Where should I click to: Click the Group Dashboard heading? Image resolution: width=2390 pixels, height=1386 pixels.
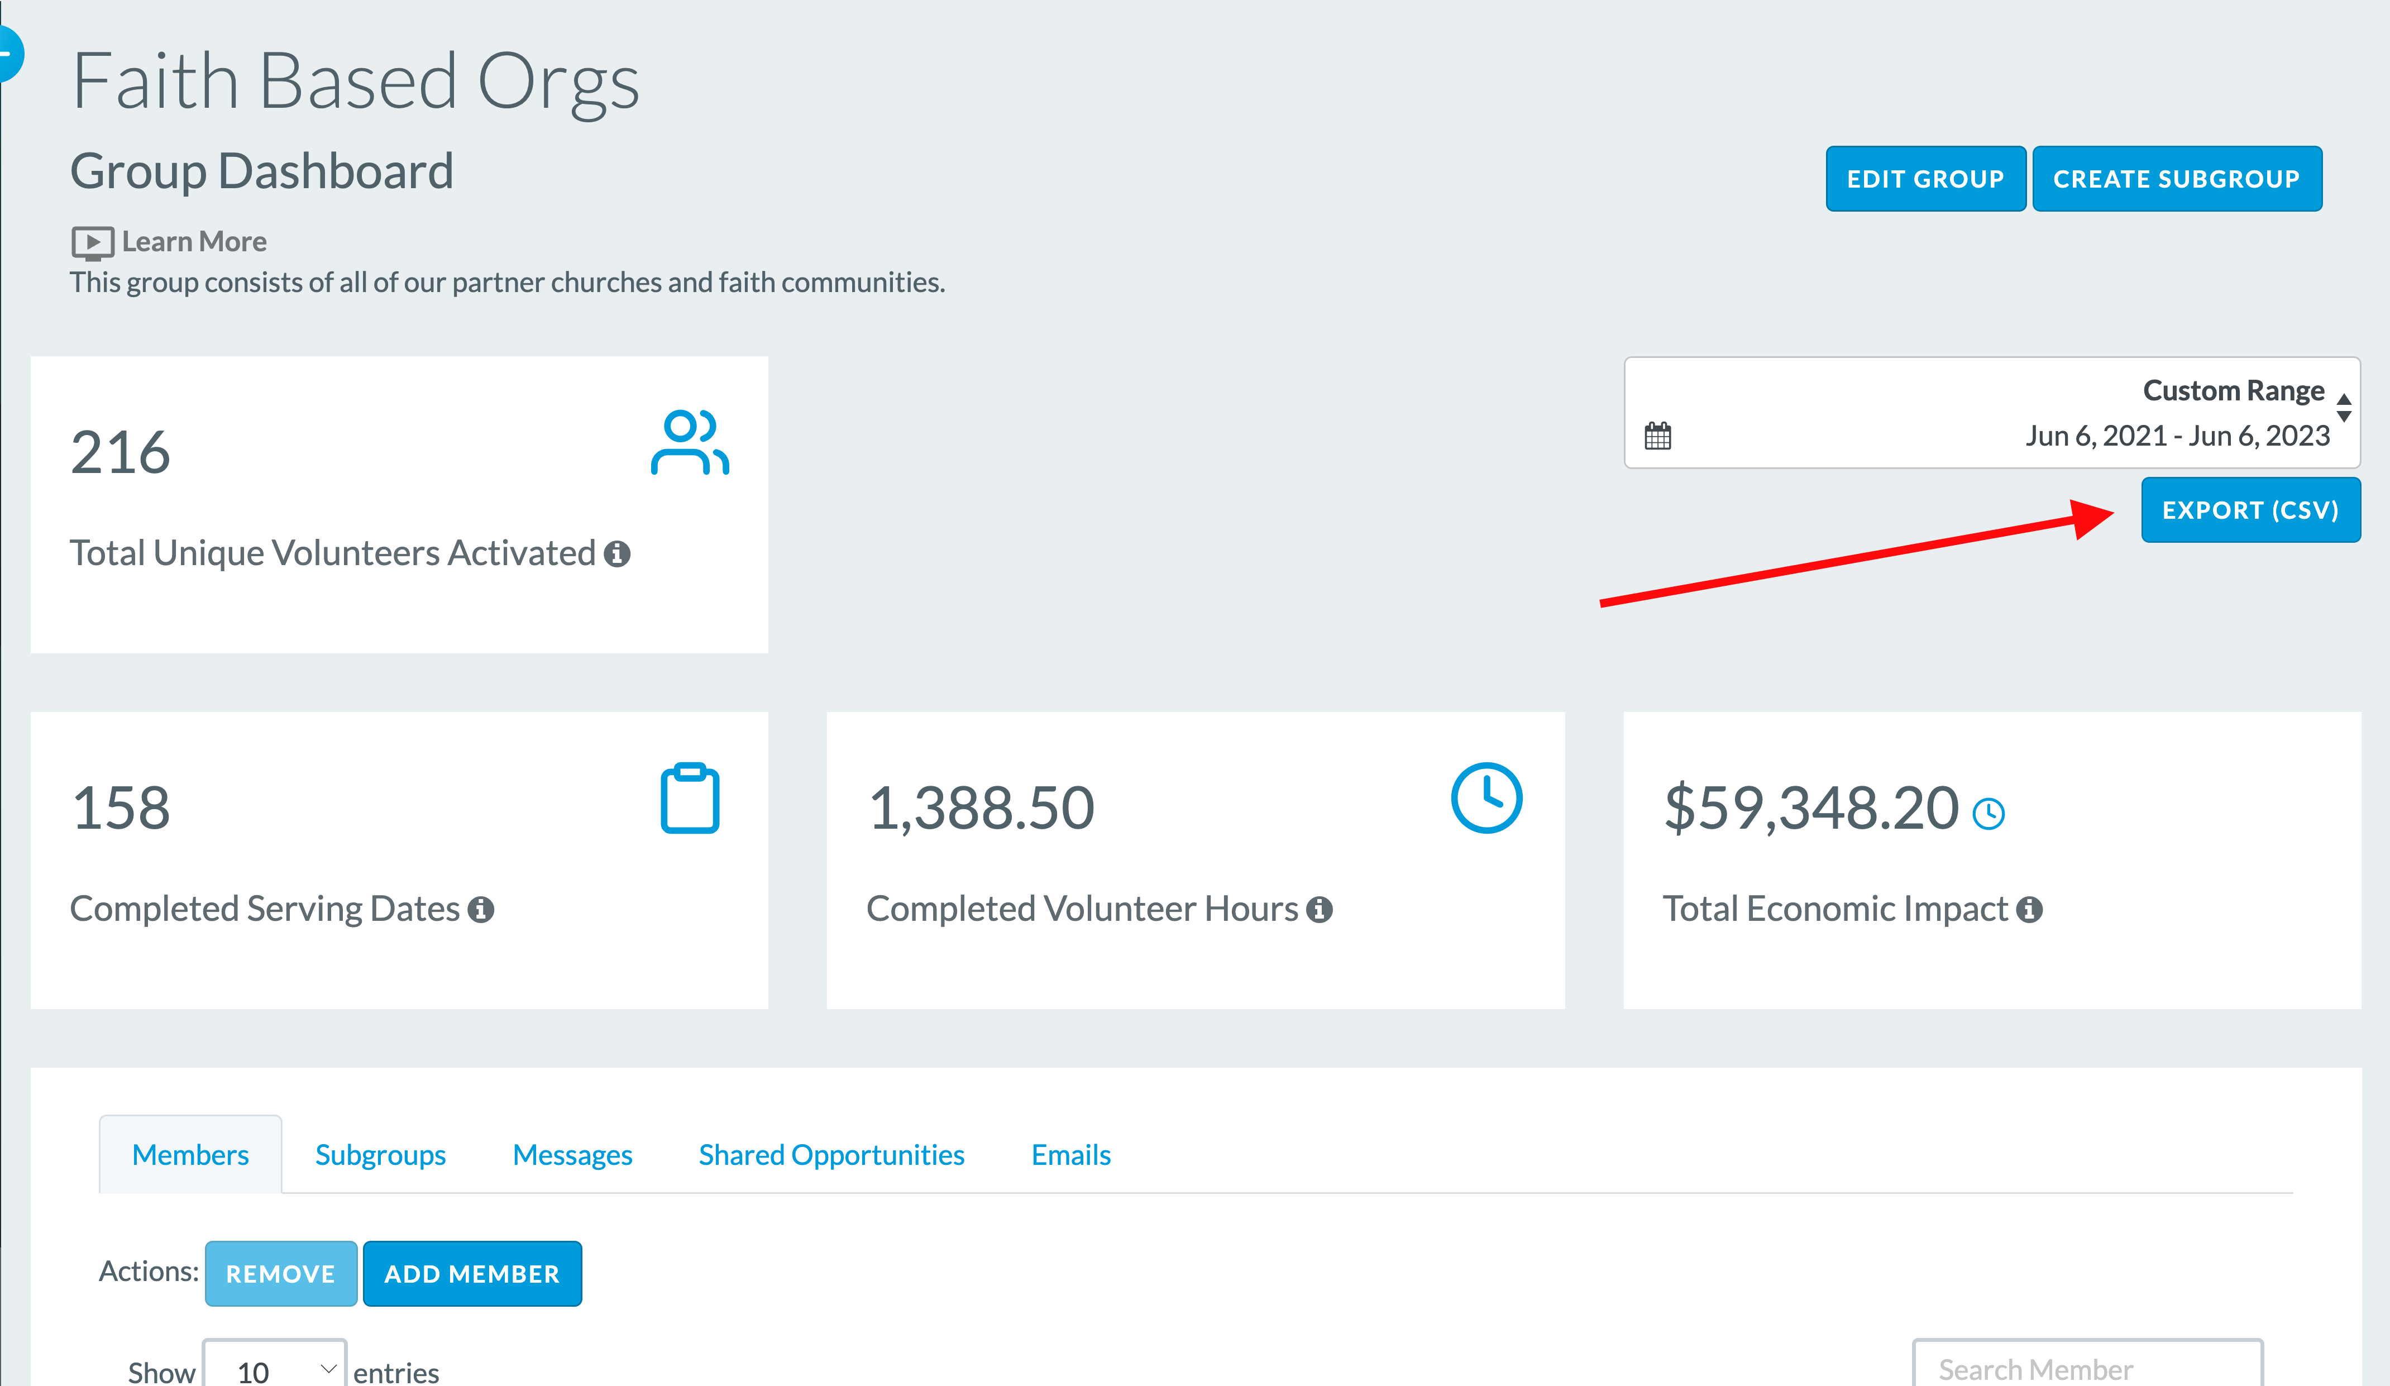(x=262, y=171)
